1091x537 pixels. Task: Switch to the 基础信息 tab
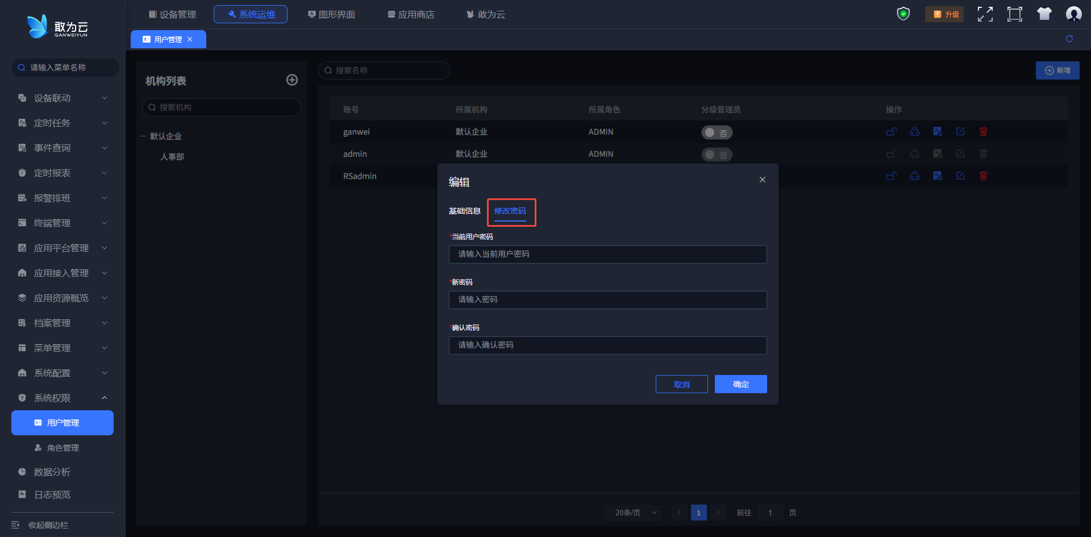465,211
